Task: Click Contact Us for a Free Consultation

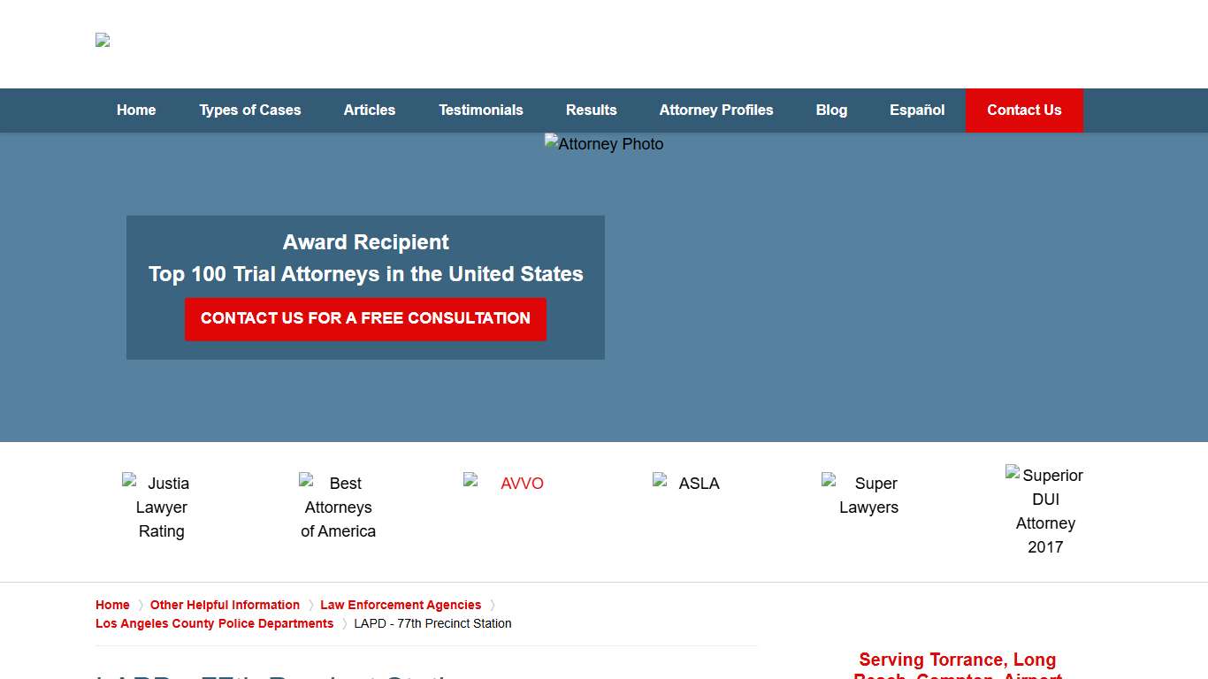Action: click(x=365, y=319)
